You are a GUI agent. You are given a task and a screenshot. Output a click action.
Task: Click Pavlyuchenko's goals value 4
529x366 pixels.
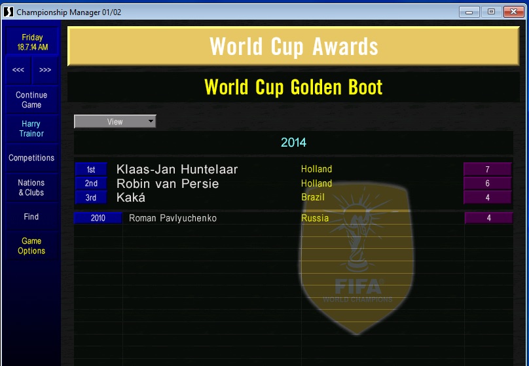coord(489,218)
